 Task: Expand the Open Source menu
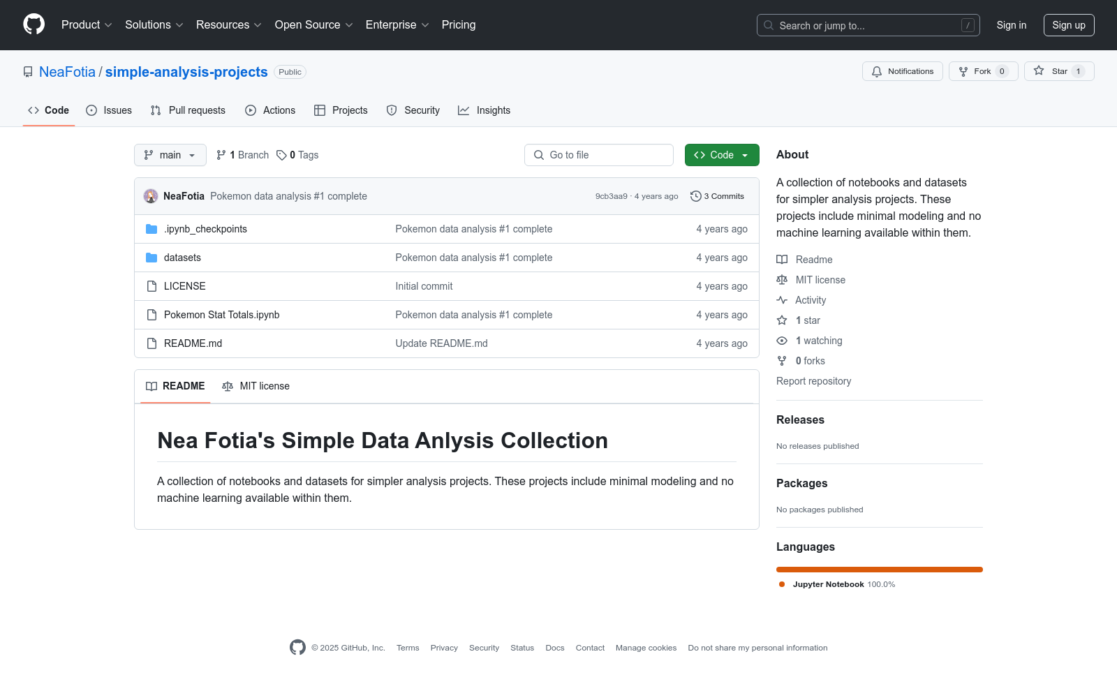coord(314,25)
